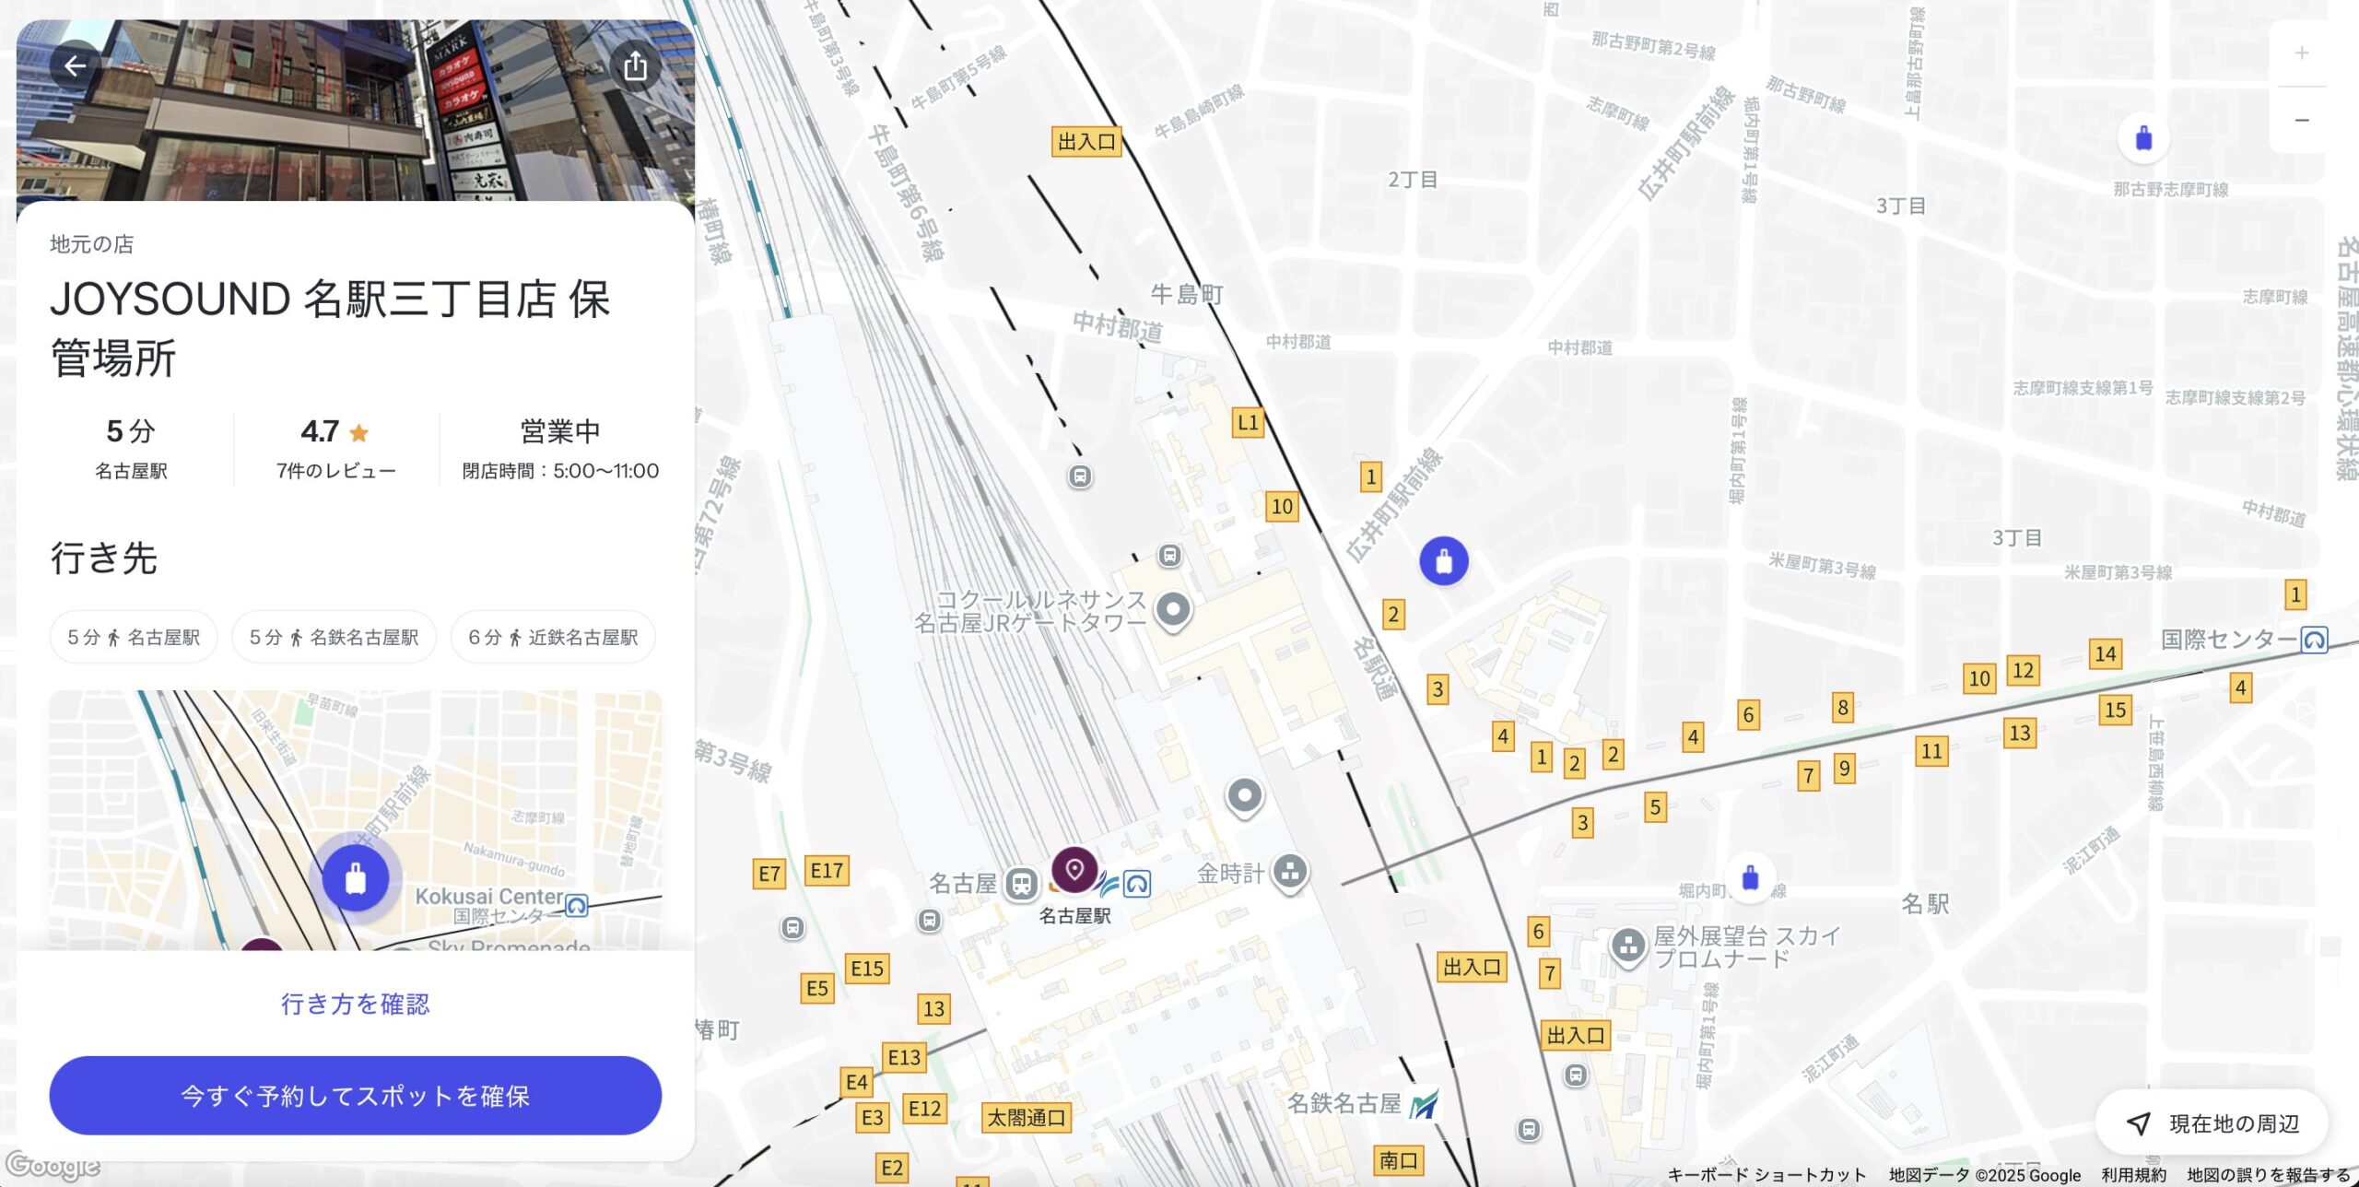Select the 5分 名古屋駅 destination chip
Image resolution: width=2359 pixels, height=1187 pixels.
[x=134, y=637]
